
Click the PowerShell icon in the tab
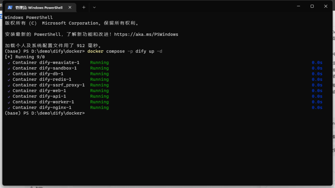[10, 7]
